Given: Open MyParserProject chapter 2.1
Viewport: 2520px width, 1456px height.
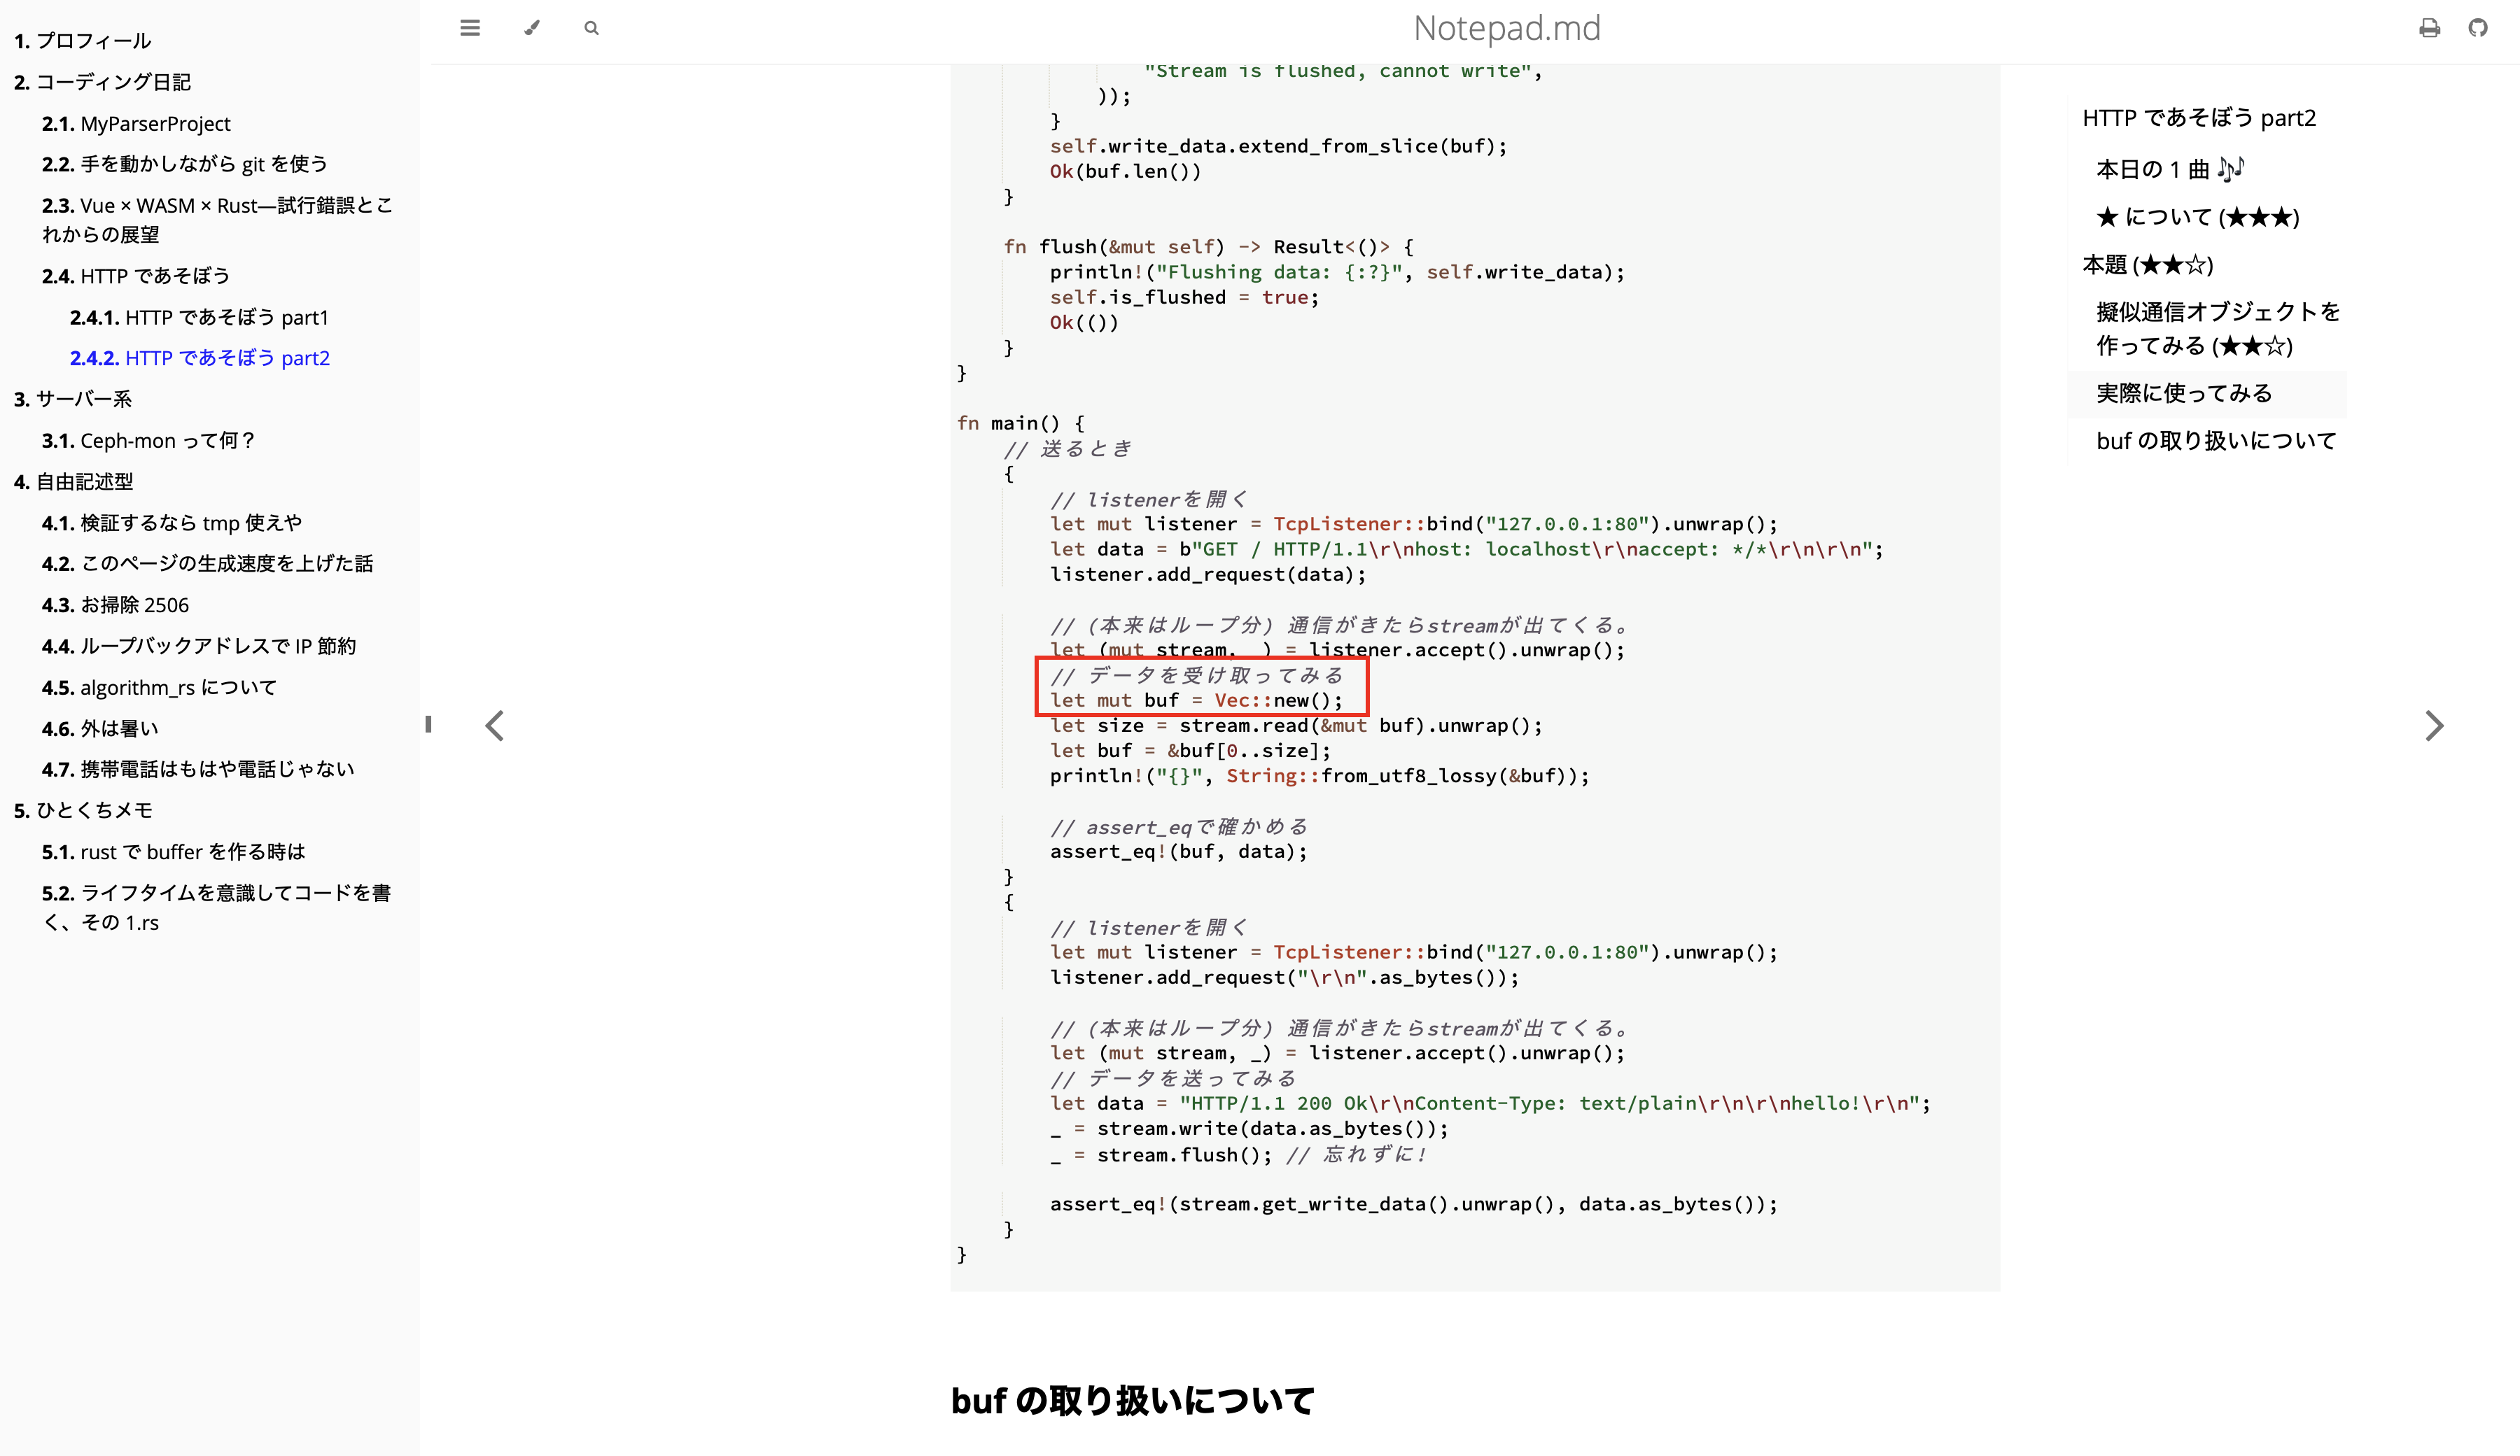Looking at the screenshot, I should 136,123.
